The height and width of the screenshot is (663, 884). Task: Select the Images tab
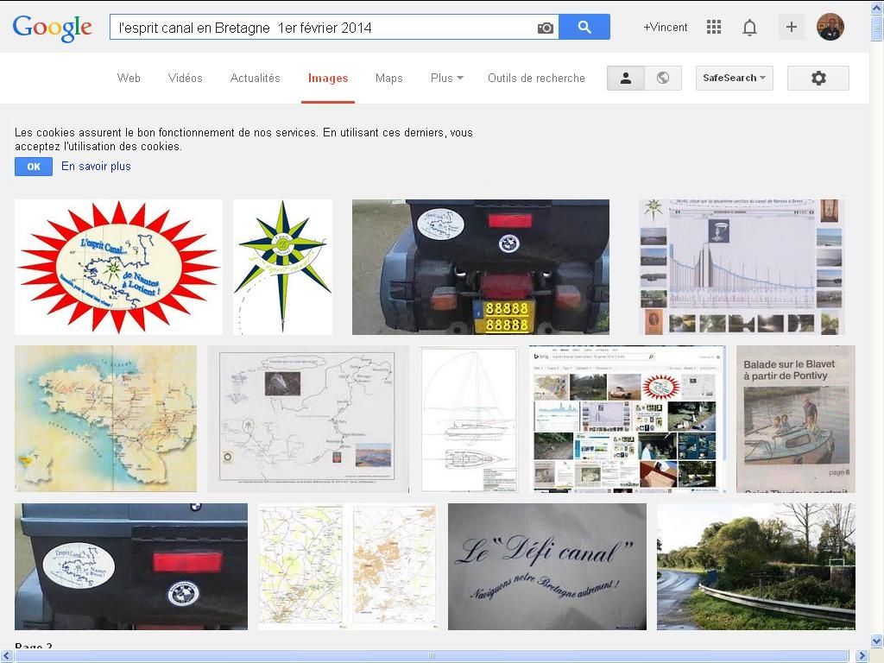327,79
